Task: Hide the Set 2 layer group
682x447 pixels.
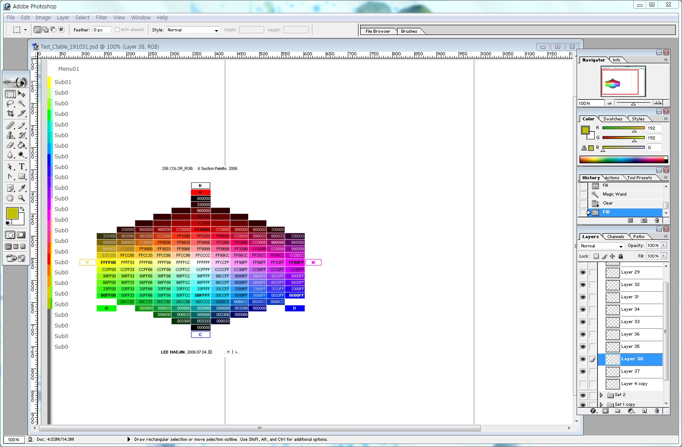Action: pyautogui.click(x=583, y=395)
